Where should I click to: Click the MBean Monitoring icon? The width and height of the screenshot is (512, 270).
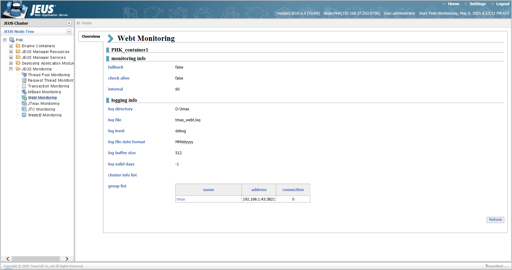(24, 92)
